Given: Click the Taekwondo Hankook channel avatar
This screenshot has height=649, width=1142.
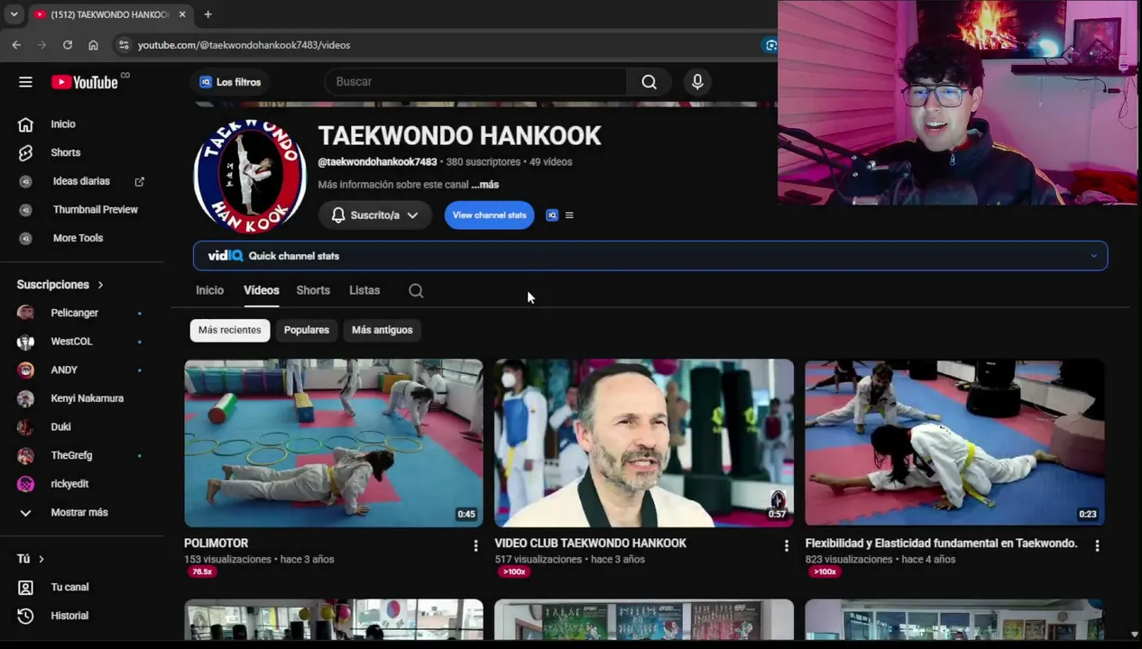Looking at the screenshot, I should [250, 176].
